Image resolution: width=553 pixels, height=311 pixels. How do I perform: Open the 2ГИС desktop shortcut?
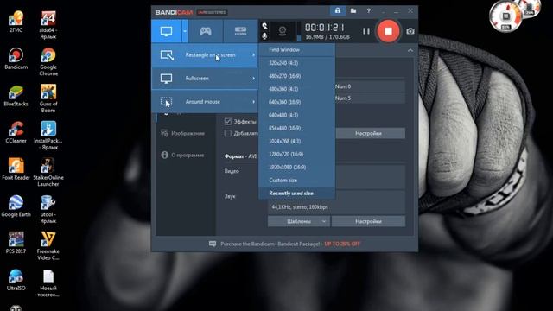[16, 22]
